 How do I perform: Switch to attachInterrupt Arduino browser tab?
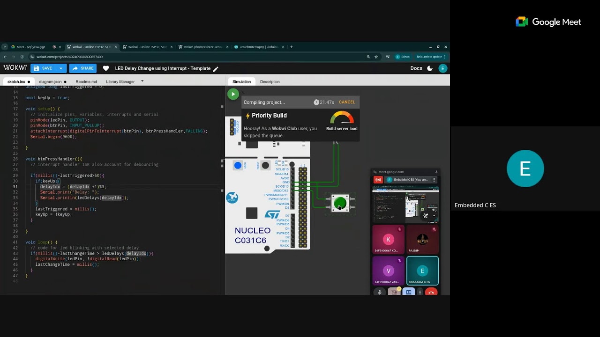click(259, 47)
